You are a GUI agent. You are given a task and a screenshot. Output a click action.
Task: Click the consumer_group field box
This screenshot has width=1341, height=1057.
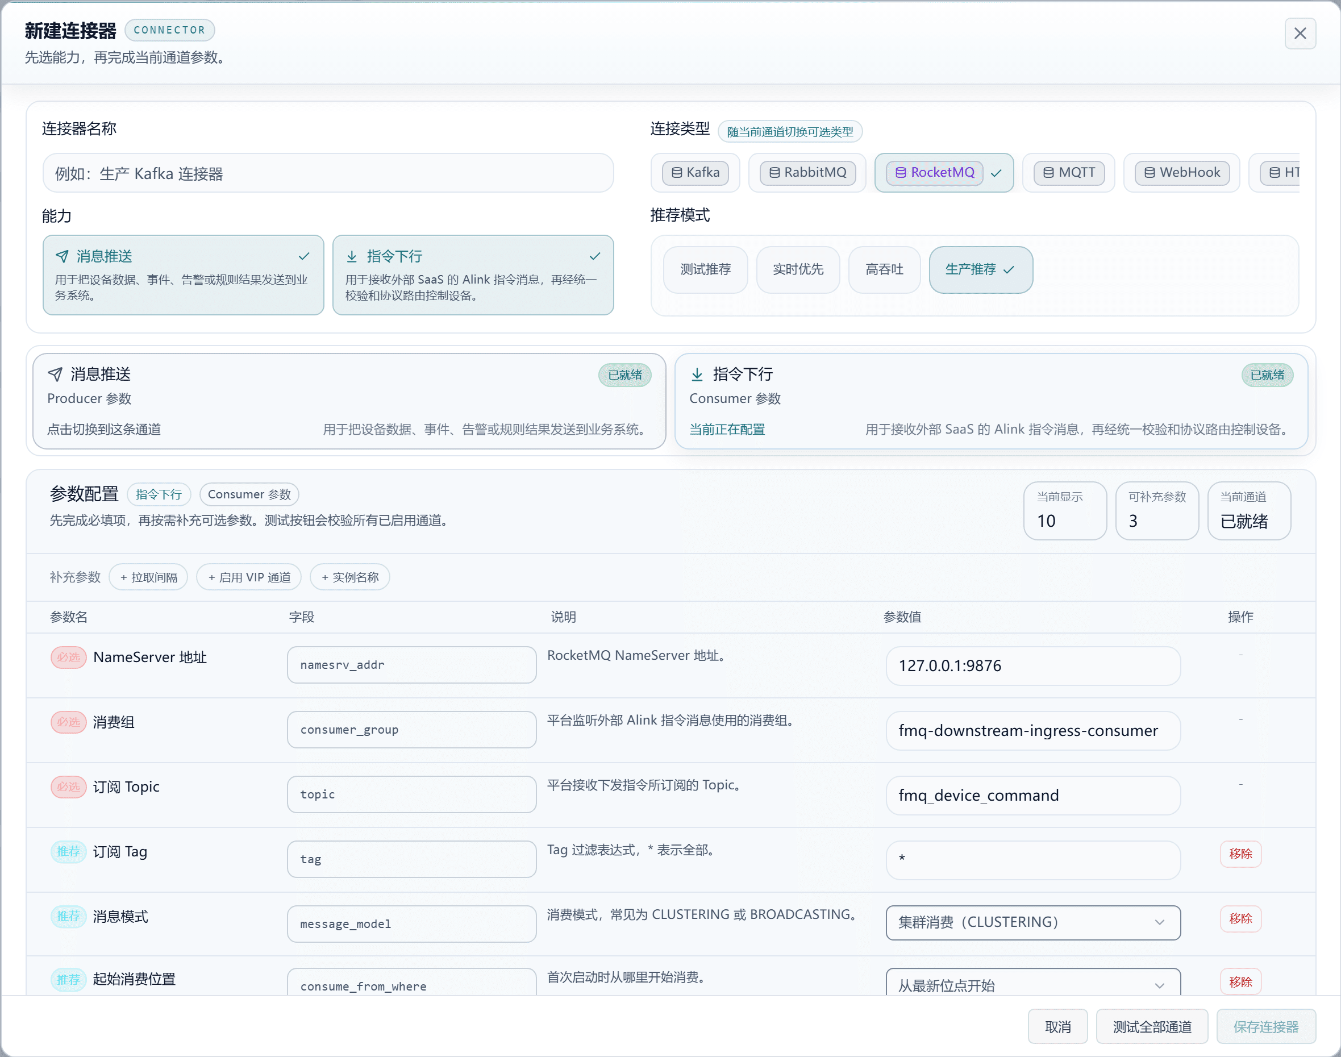point(411,730)
